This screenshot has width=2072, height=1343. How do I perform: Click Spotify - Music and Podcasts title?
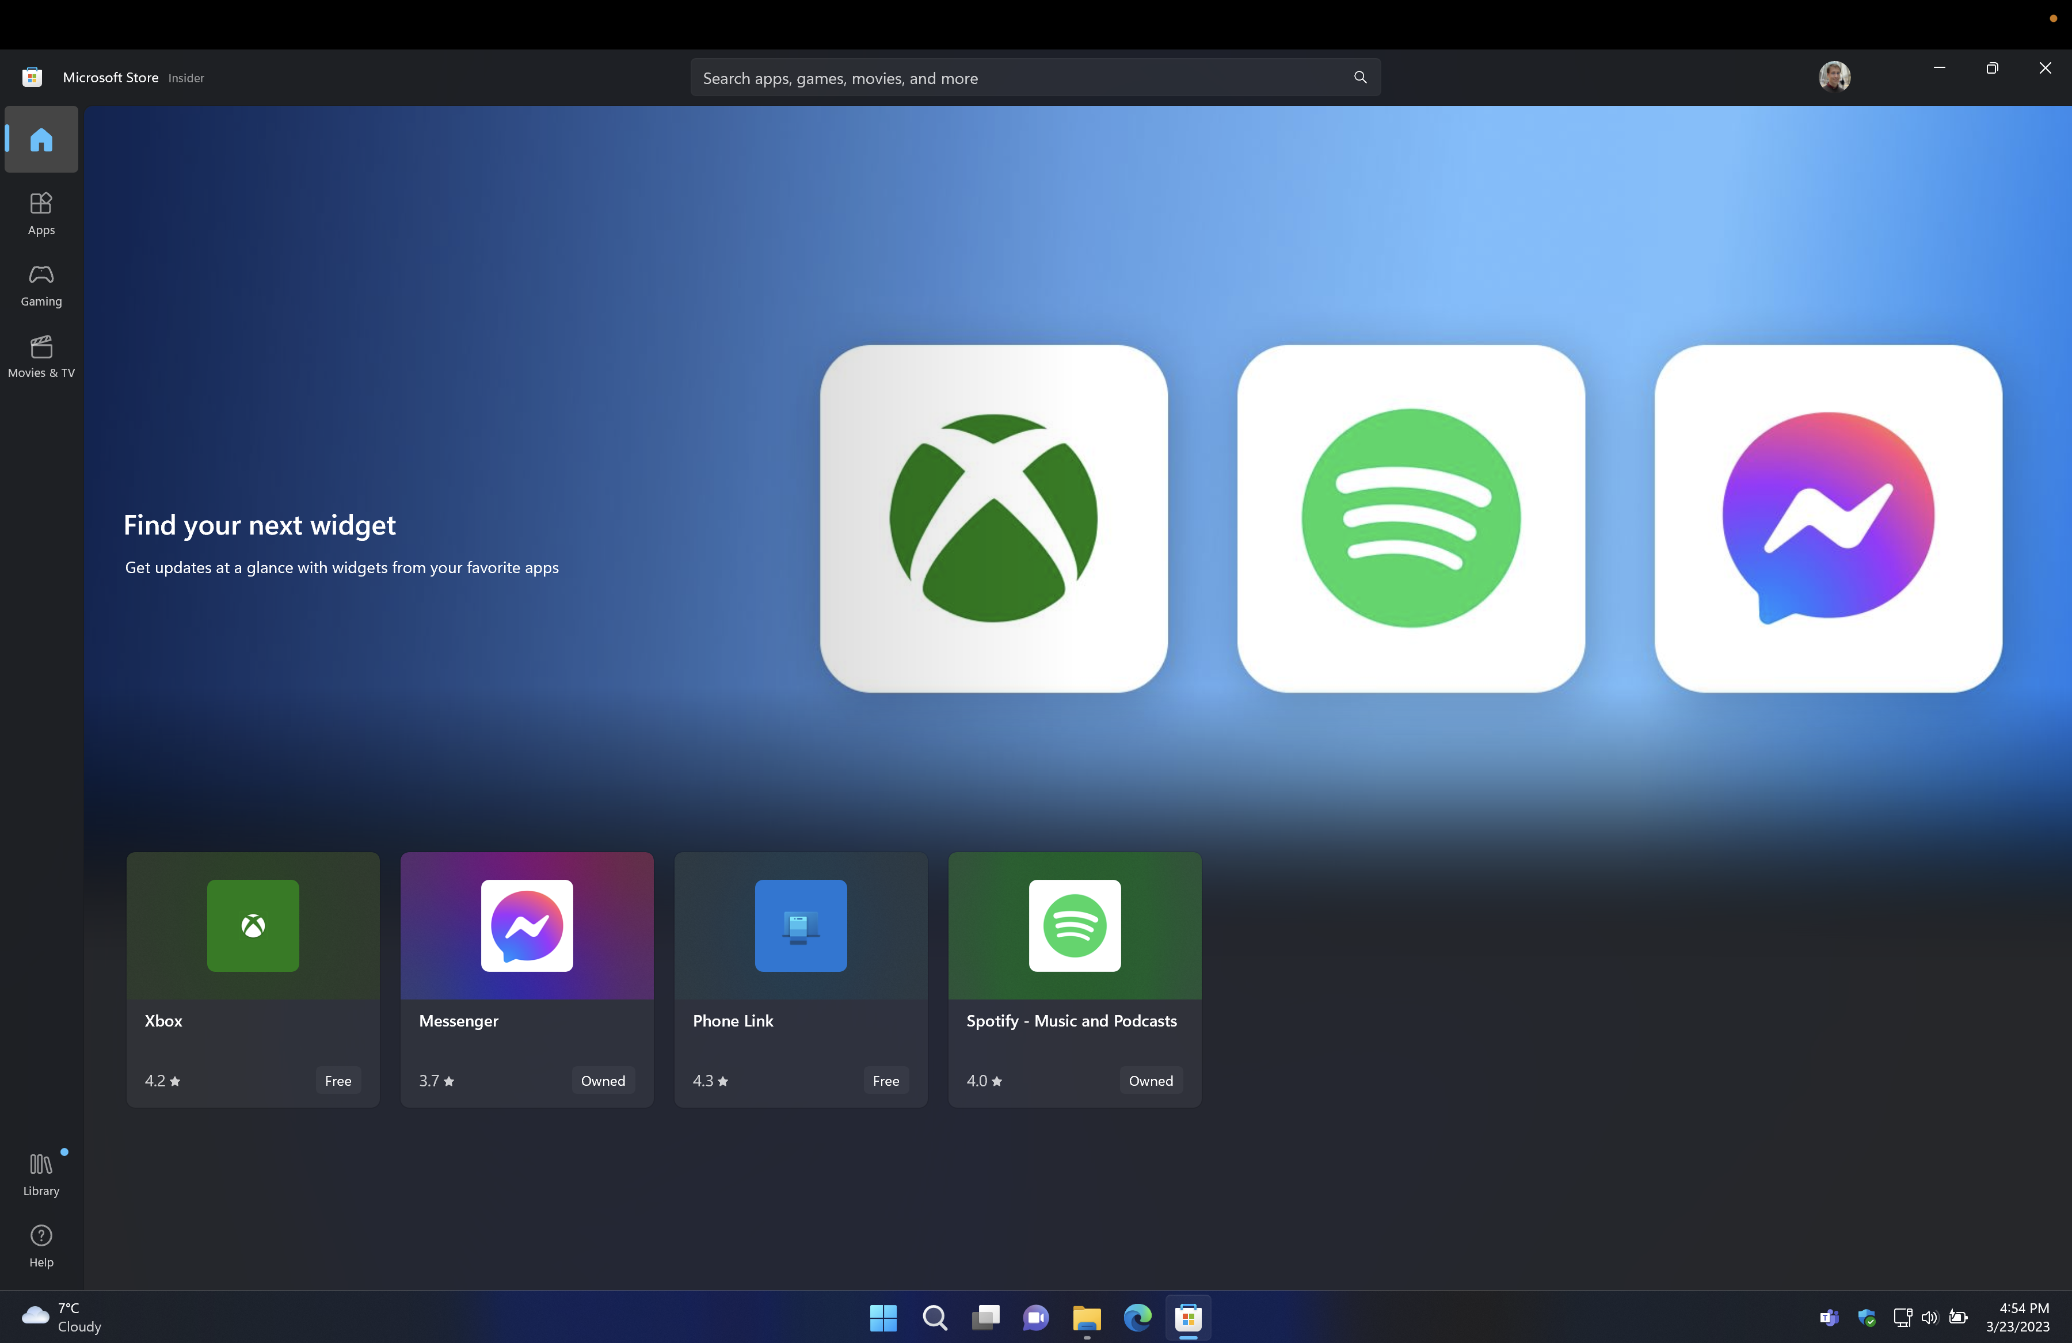tap(1071, 1021)
